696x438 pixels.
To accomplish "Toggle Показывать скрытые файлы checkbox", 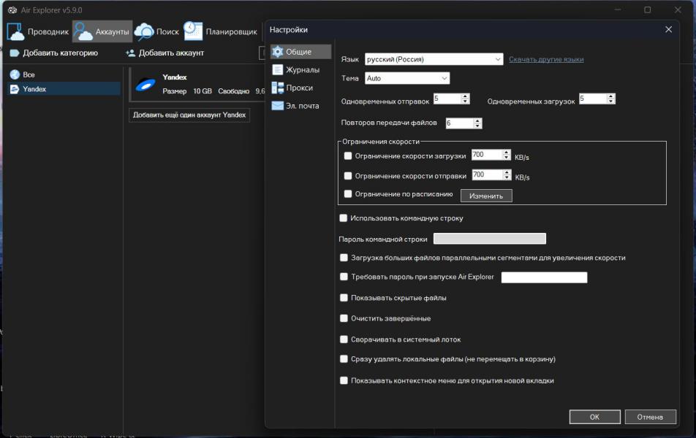I will click(x=344, y=298).
